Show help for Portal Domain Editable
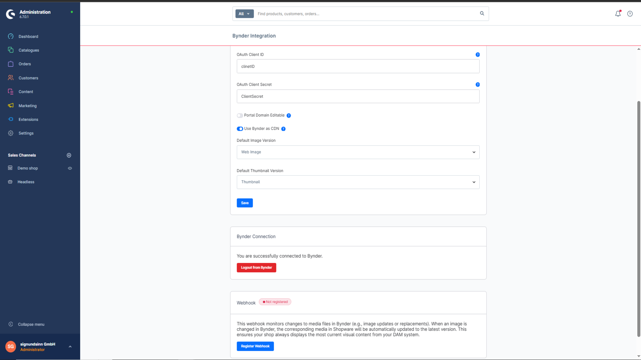This screenshot has width=641, height=360. tap(289, 116)
